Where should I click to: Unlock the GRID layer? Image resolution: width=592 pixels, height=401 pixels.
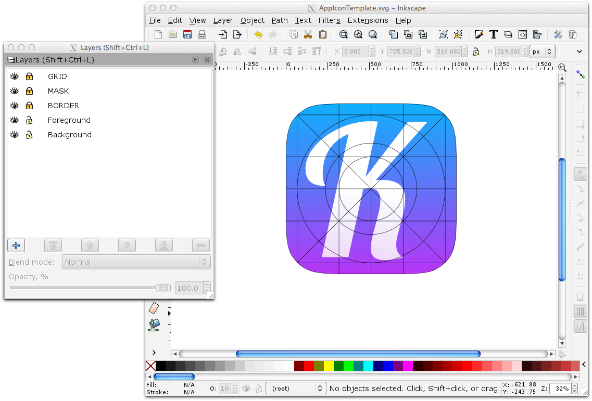pyautogui.click(x=29, y=76)
